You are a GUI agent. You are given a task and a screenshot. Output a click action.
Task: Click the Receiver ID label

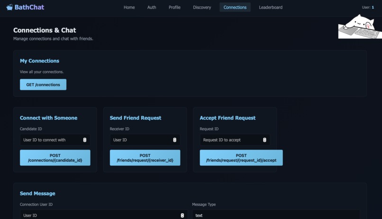[x=119, y=129]
